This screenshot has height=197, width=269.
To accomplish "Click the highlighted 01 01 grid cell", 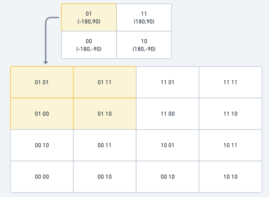I will click(x=42, y=82).
